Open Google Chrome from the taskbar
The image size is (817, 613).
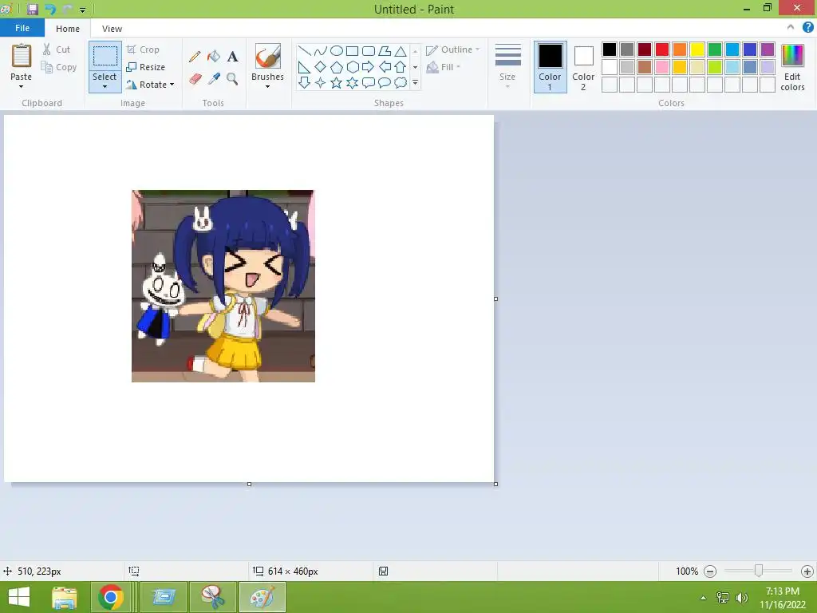tap(111, 597)
